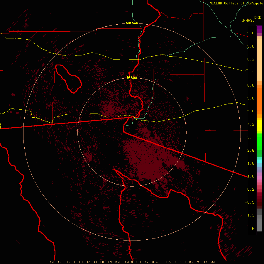264x264 pixels.
Task: Click the 5.8 legend value
Action: pos(251,98)
